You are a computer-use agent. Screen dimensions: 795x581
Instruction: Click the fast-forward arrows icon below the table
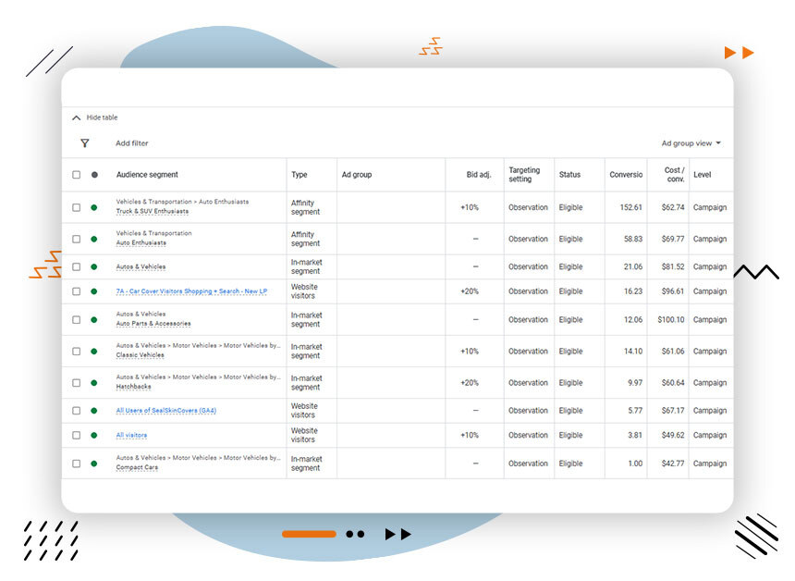coord(397,534)
